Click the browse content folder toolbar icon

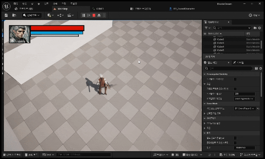[14, 16]
